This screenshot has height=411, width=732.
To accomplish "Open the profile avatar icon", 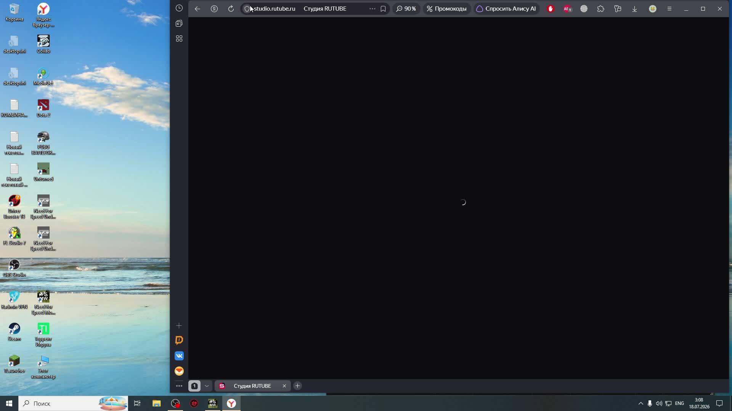I will (653, 9).
